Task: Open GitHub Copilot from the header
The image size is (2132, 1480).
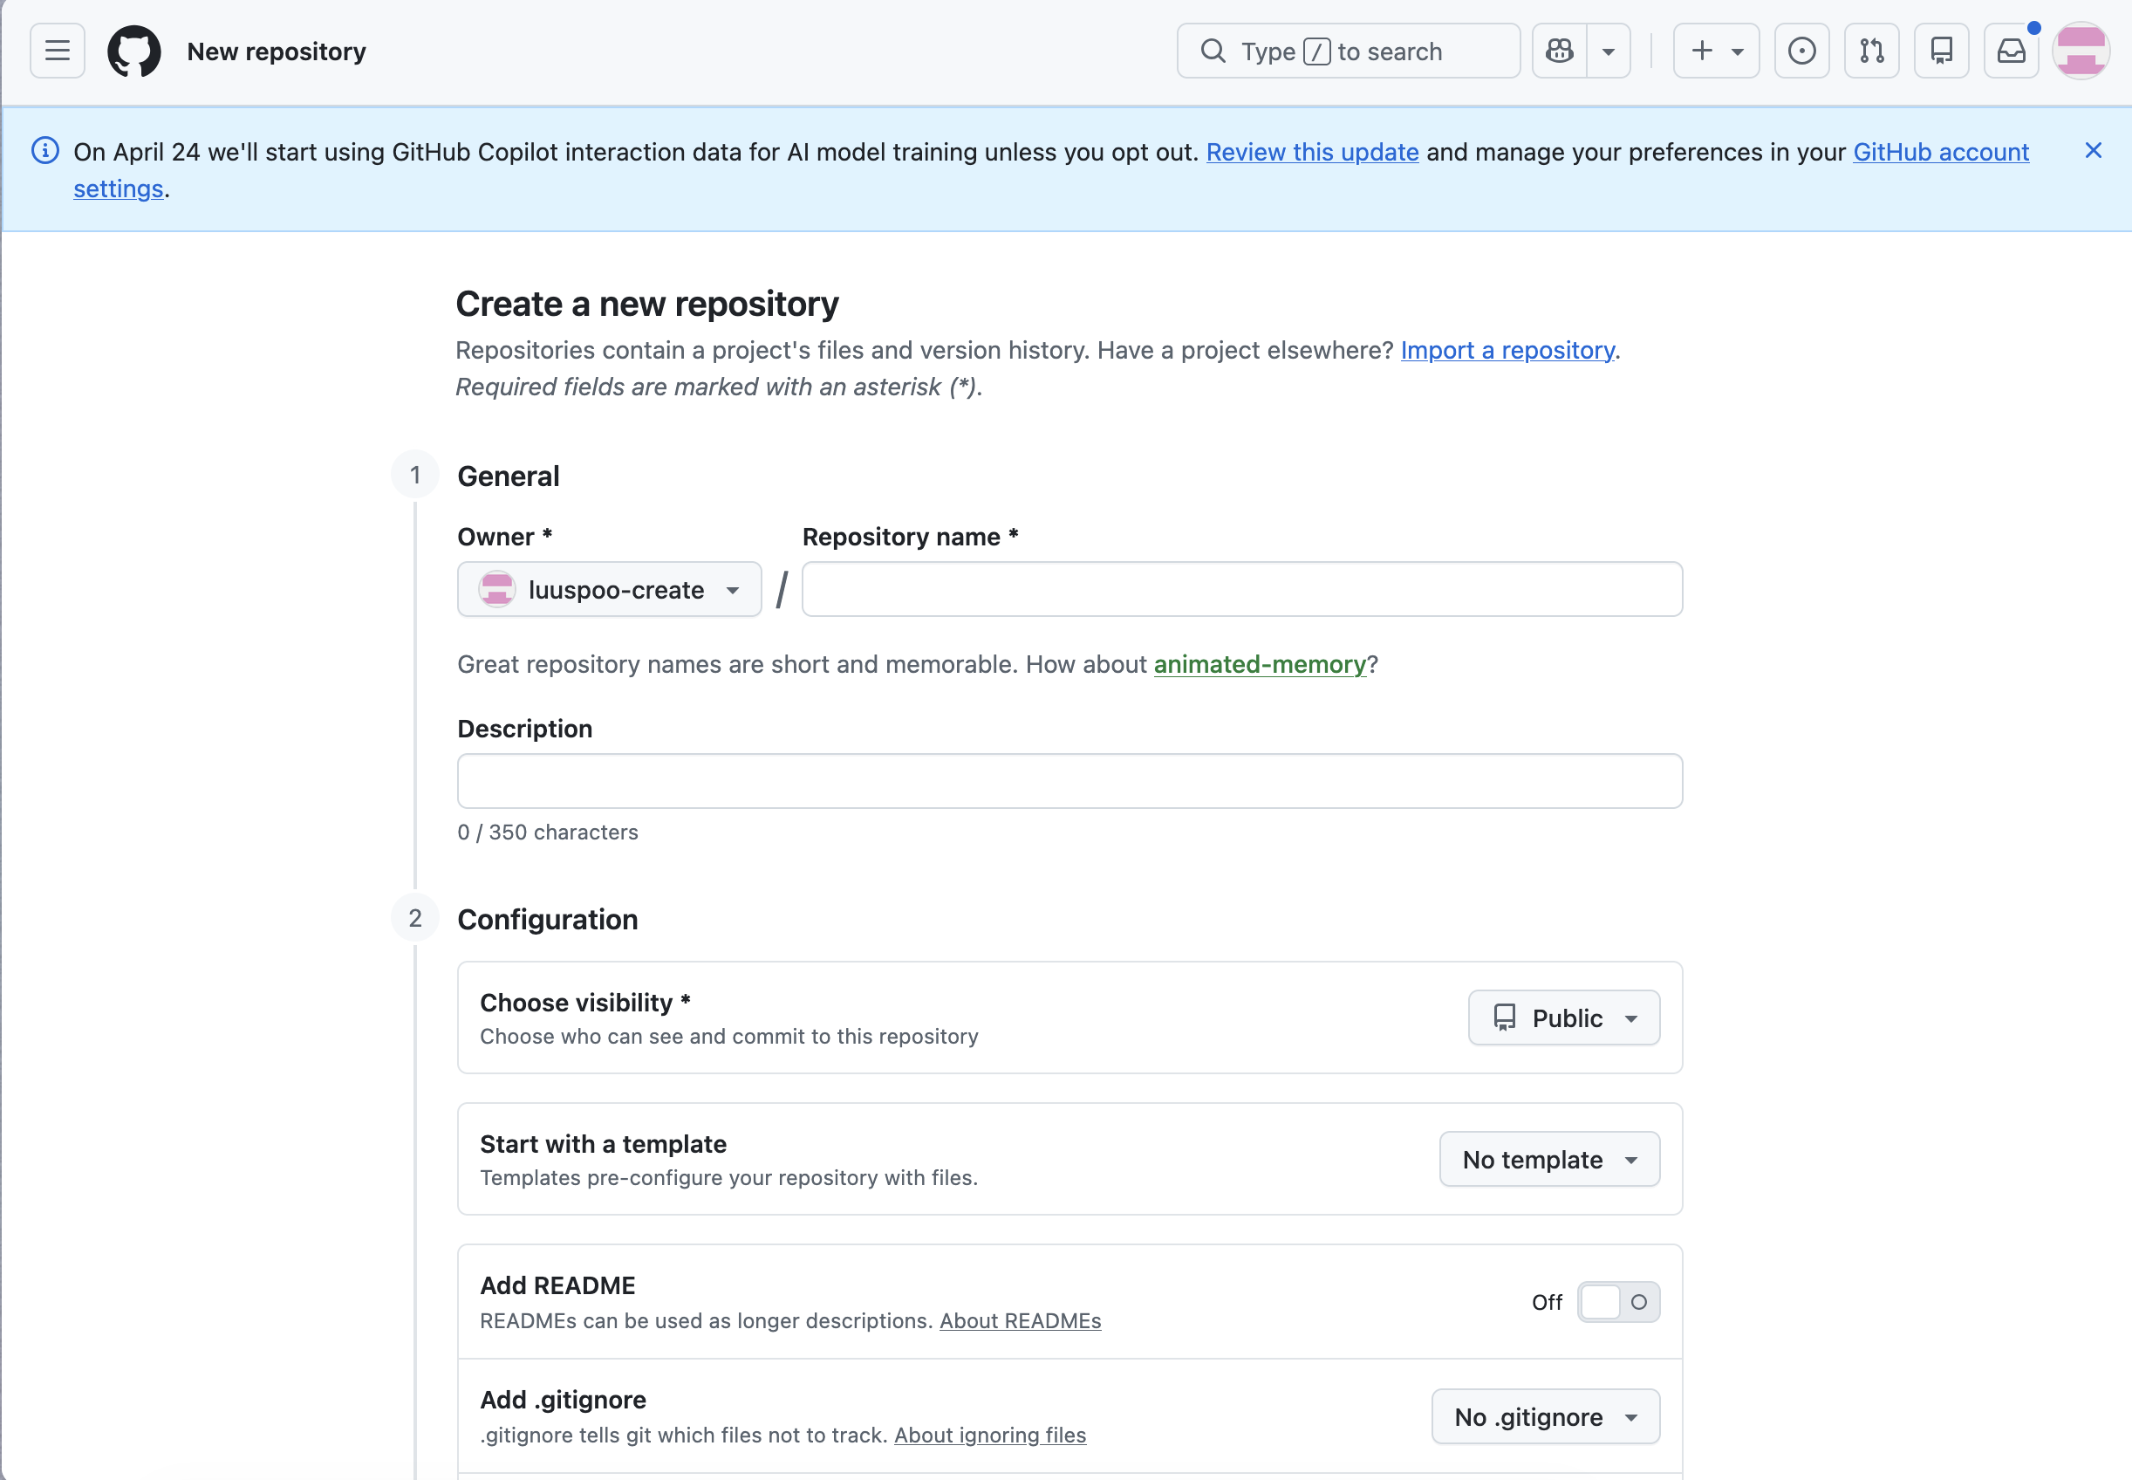Action: (x=1560, y=50)
